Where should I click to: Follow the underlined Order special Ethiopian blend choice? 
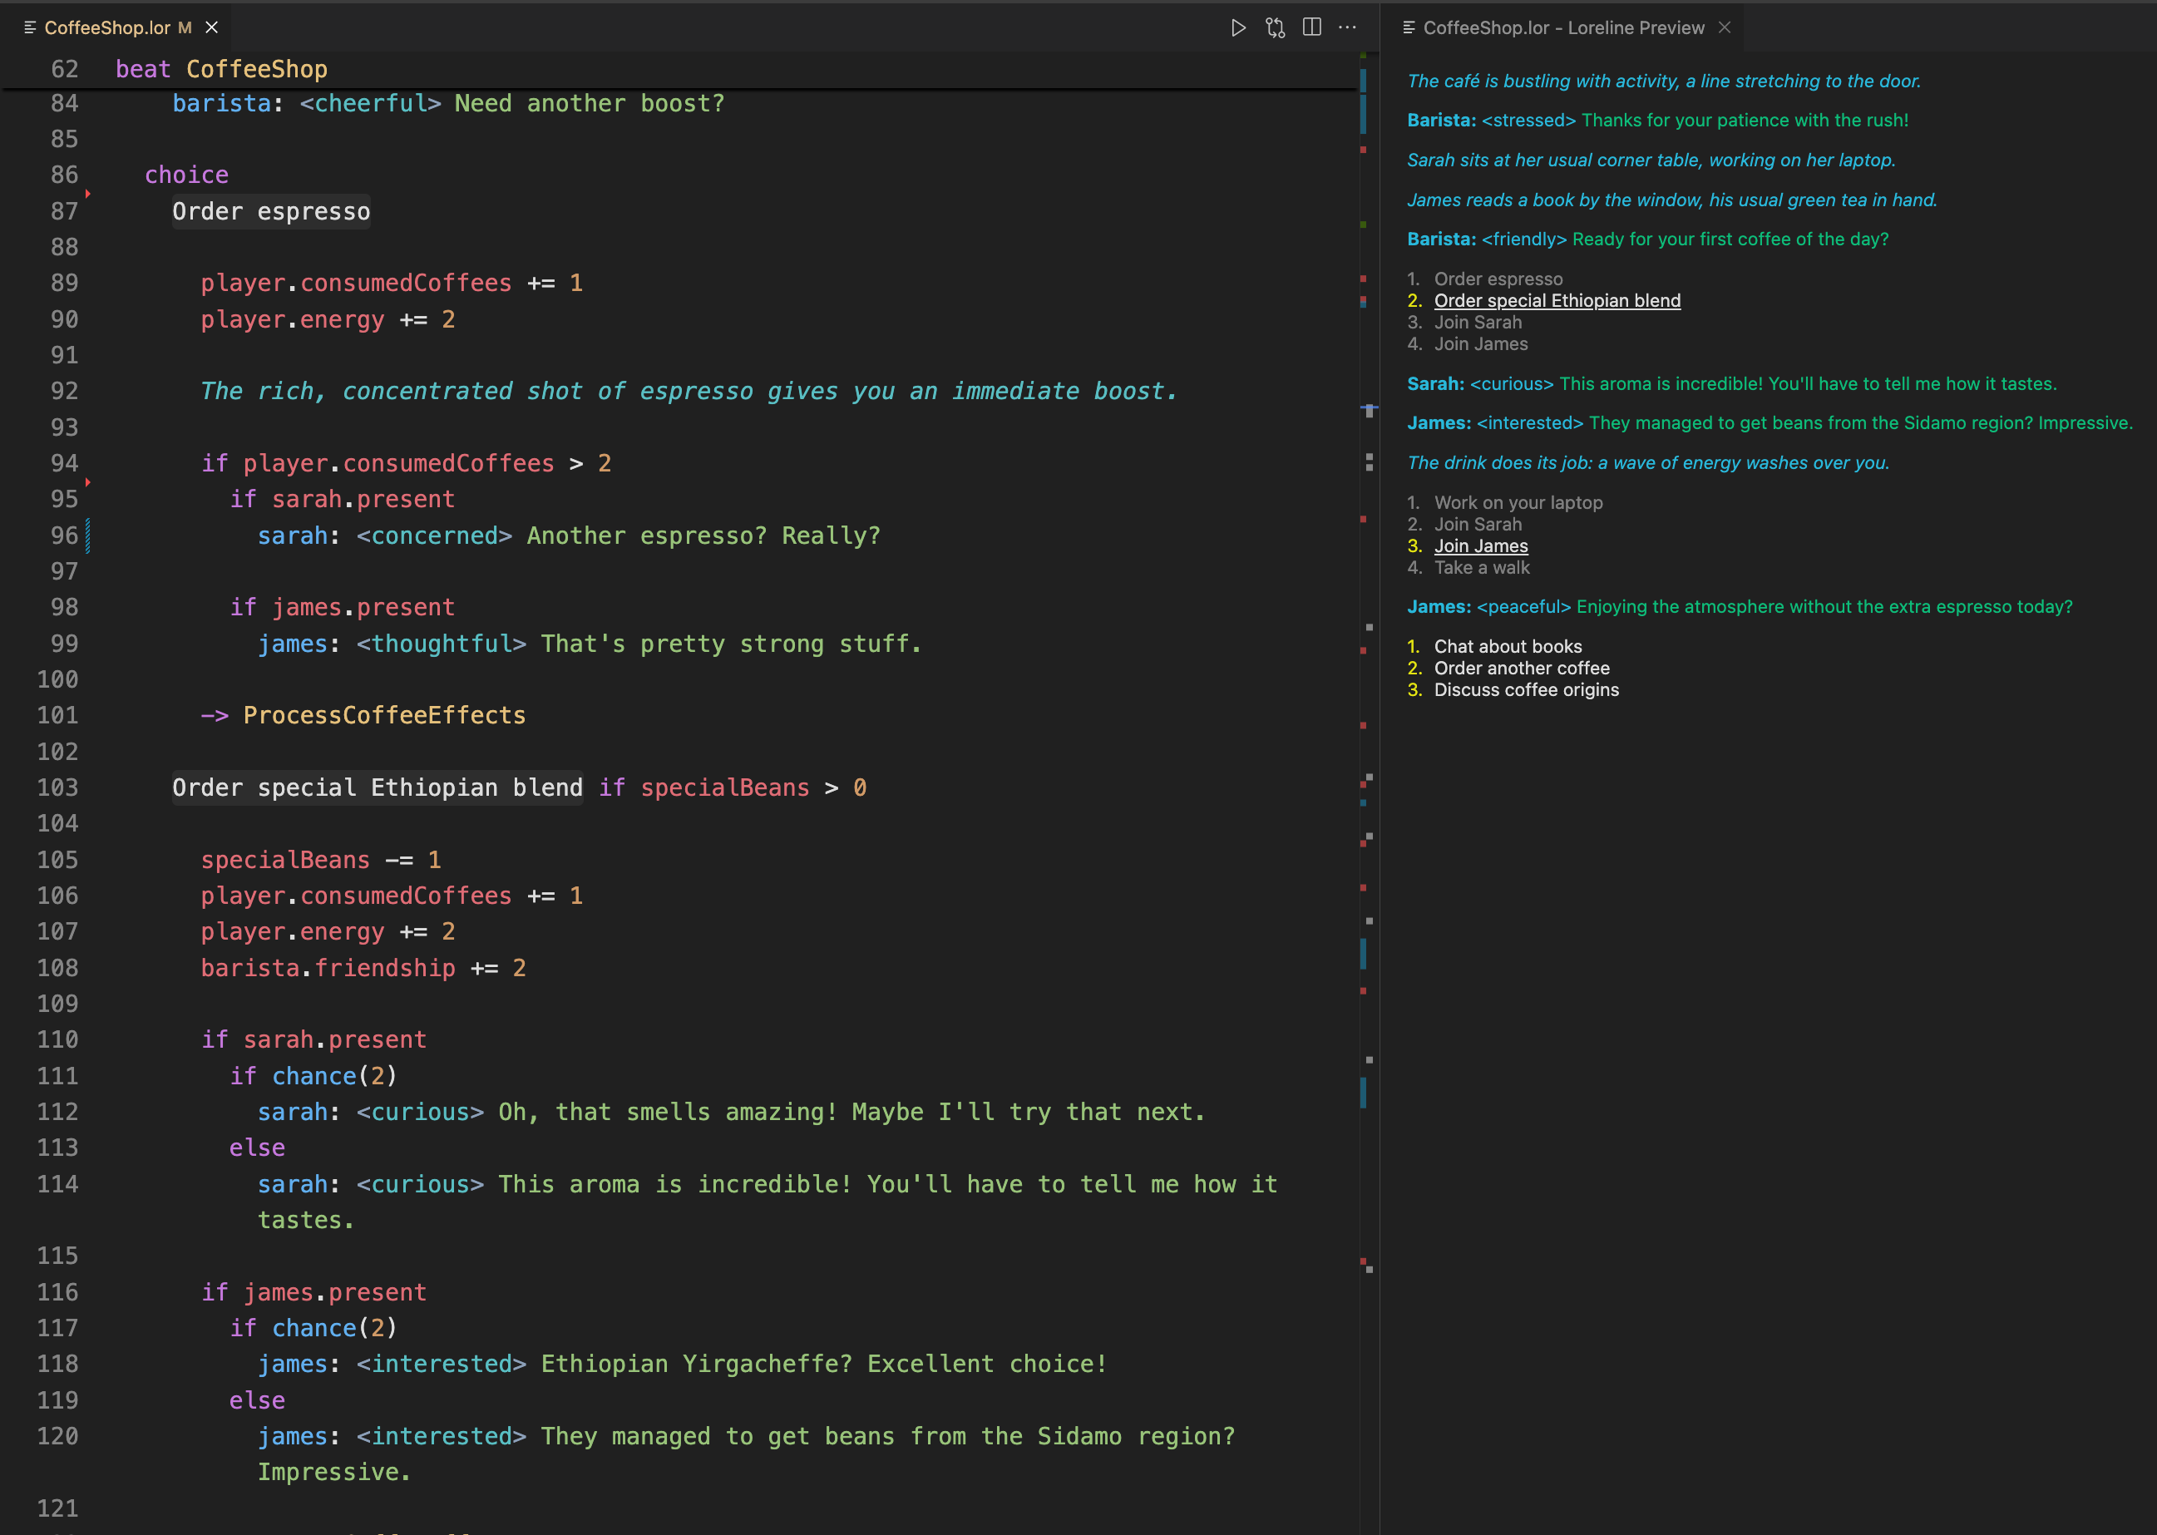(1557, 300)
